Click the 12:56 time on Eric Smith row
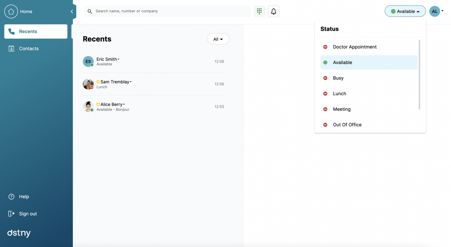 (219, 61)
